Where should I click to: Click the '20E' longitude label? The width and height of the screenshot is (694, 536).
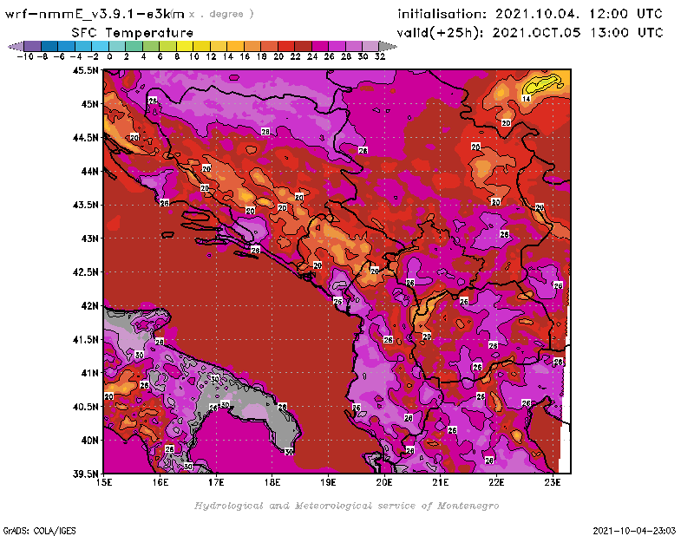click(x=384, y=482)
